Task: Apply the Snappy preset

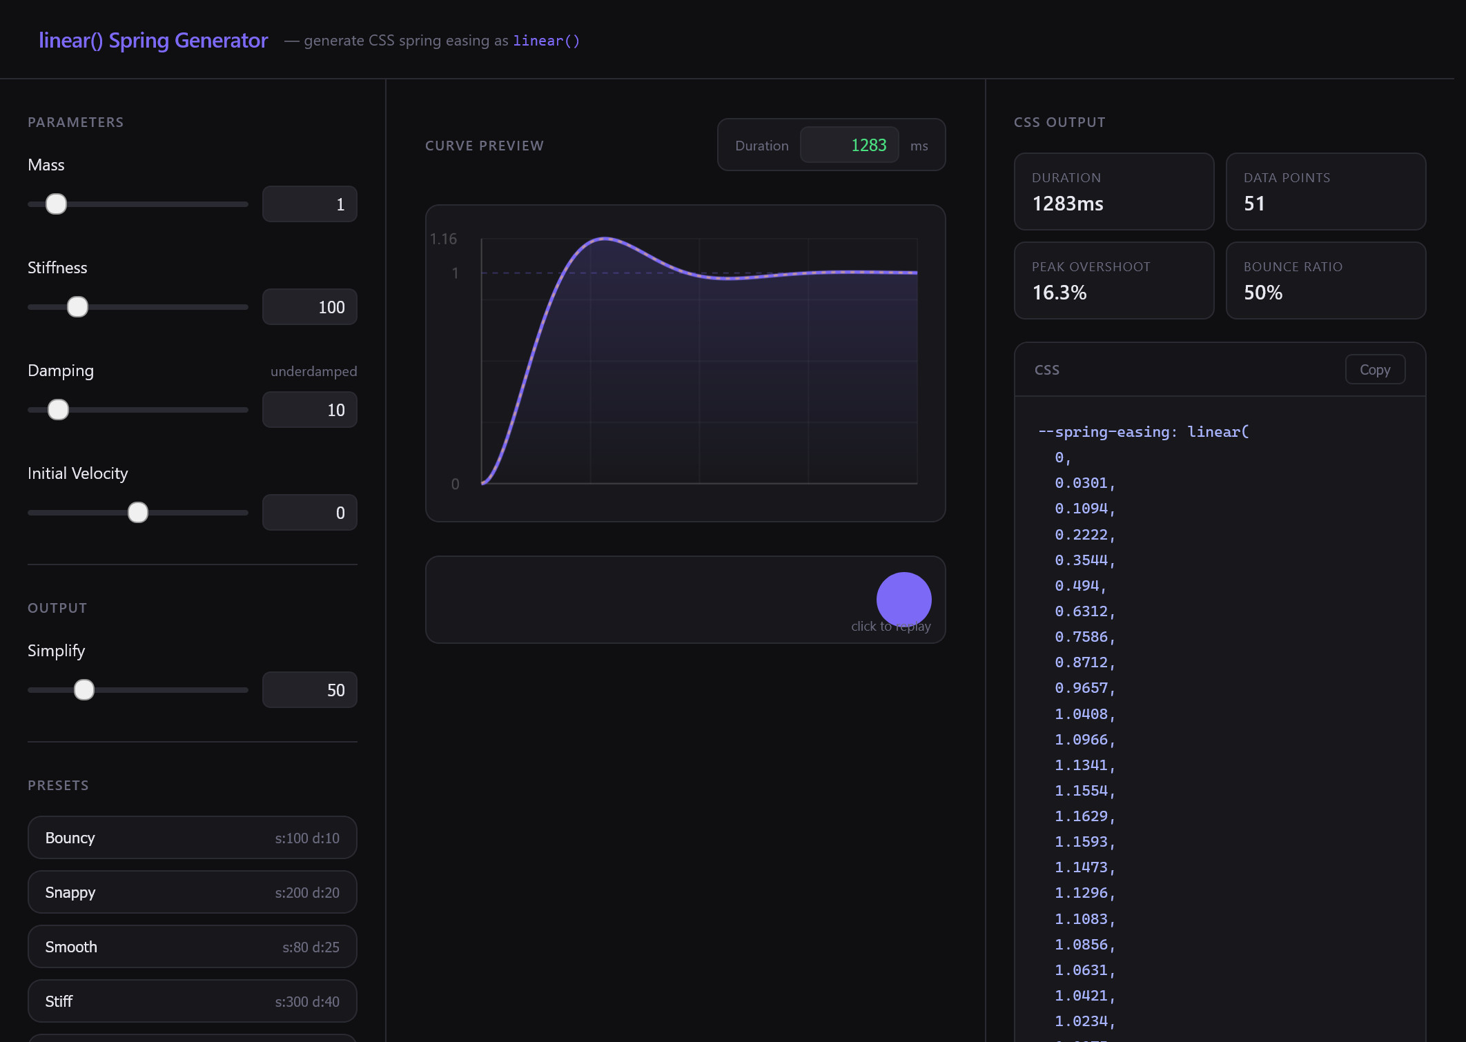Action: 192,892
